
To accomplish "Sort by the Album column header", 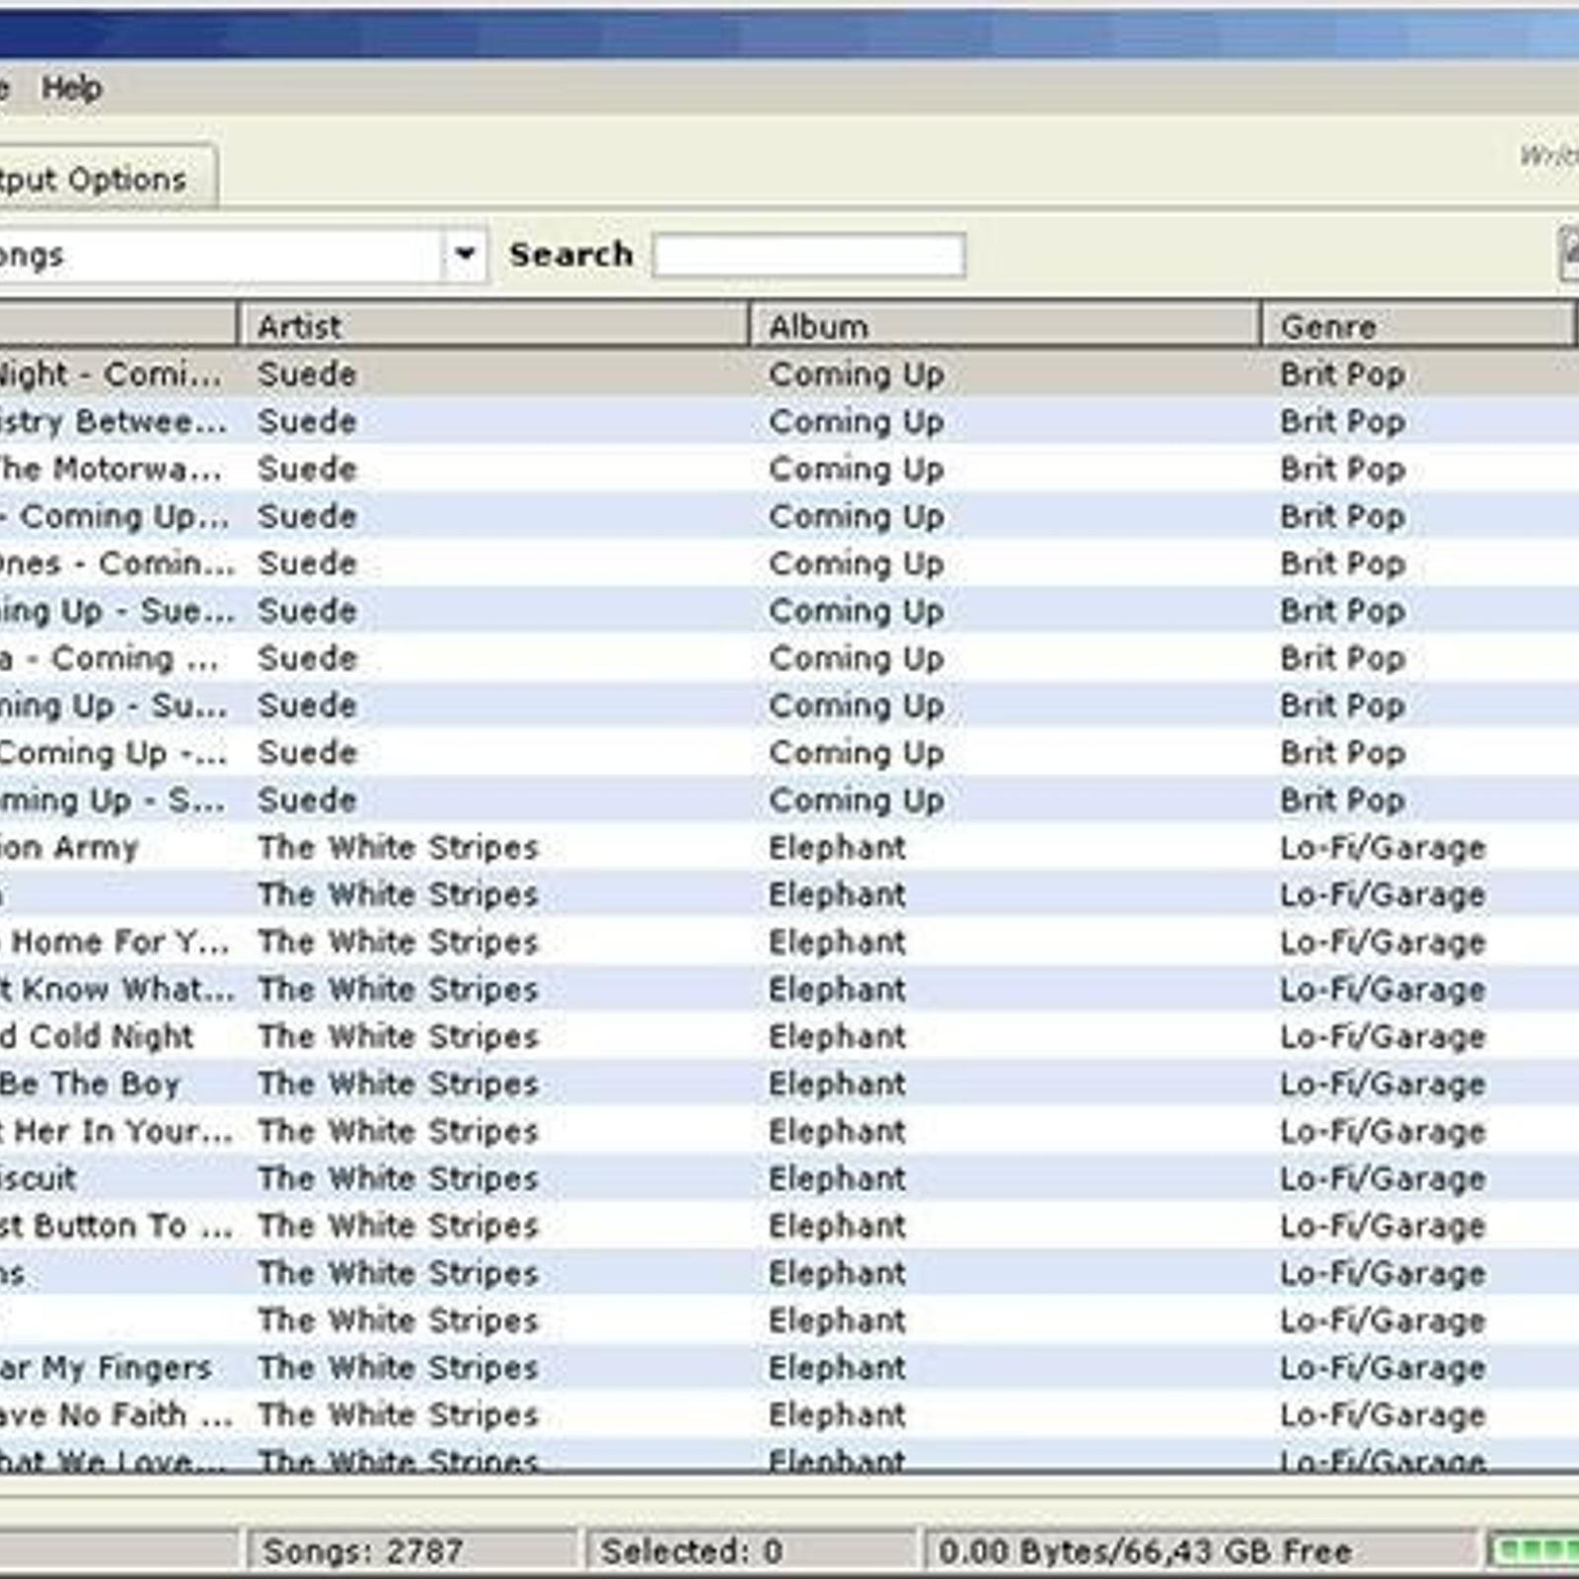I will (x=1006, y=326).
